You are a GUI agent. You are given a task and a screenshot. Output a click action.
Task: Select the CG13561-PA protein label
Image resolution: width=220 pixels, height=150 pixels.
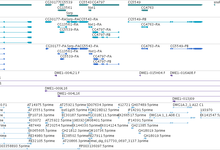click(x=68, y=51)
